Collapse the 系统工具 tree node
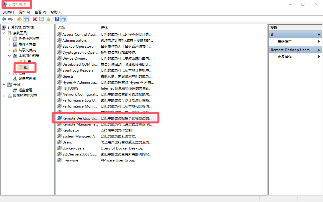The width and height of the screenshot is (323, 202). pos(4,33)
